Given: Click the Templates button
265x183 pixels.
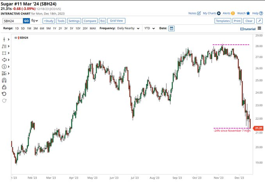Looking at the screenshot, I should 223,21.
